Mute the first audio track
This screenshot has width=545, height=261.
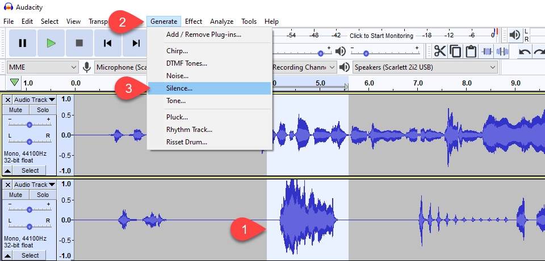15,110
